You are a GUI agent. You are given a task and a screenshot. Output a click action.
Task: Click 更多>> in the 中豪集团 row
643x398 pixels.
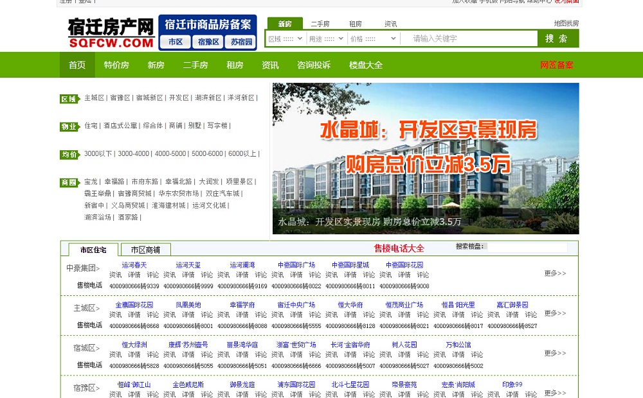pos(556,273)
